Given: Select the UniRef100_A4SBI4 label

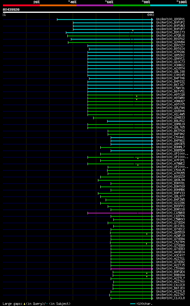Looking at the screenshot, I should (170, 252).
